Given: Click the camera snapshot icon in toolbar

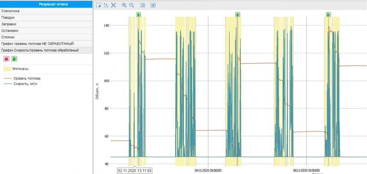Looking at the screenshot, I should pyautogui.click(x=153, y=5).
